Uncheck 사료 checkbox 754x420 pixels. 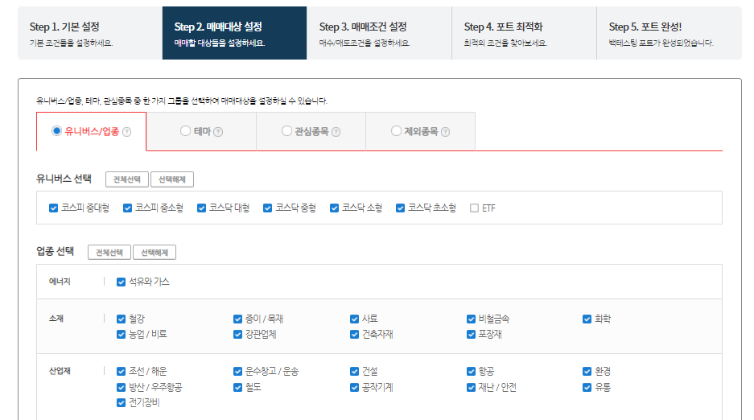click(x=354, y=319)
